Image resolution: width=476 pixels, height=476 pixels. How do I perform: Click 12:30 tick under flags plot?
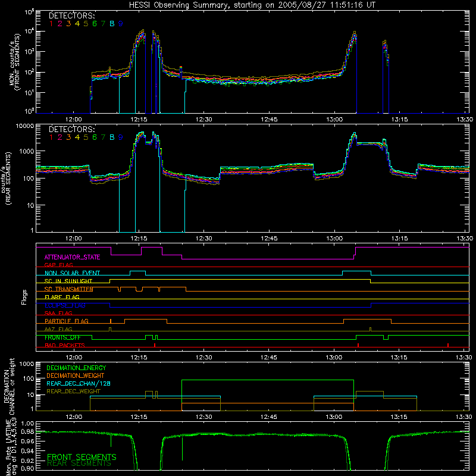click(204, 358)
